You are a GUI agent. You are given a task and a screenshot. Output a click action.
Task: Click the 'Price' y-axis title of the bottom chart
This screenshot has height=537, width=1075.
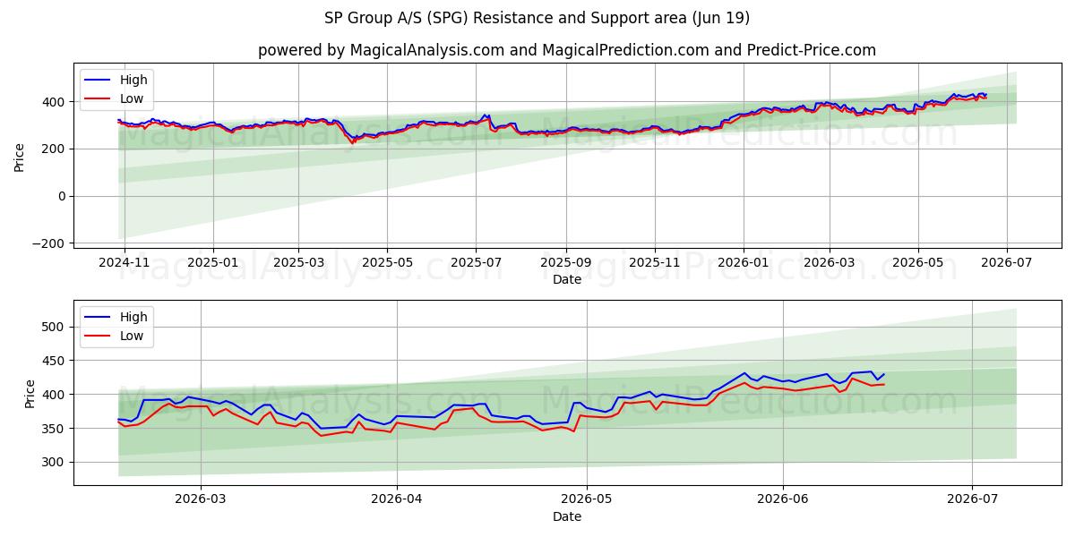[x=30, y=394]
